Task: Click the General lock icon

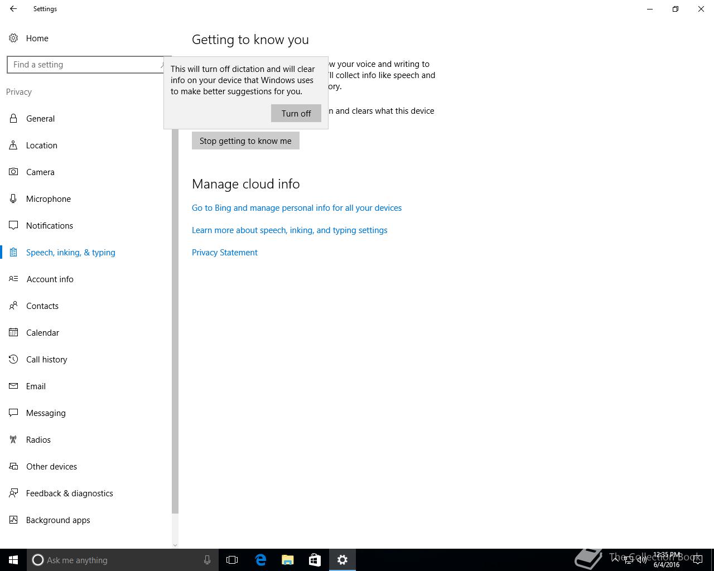Action: 13,118
